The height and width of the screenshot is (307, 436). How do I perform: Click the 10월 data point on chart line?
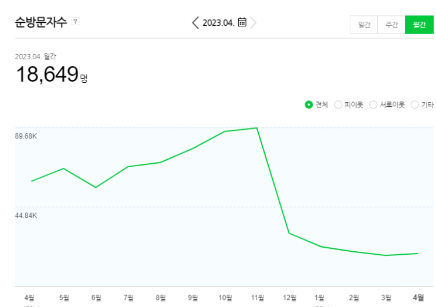coord(224,131)
